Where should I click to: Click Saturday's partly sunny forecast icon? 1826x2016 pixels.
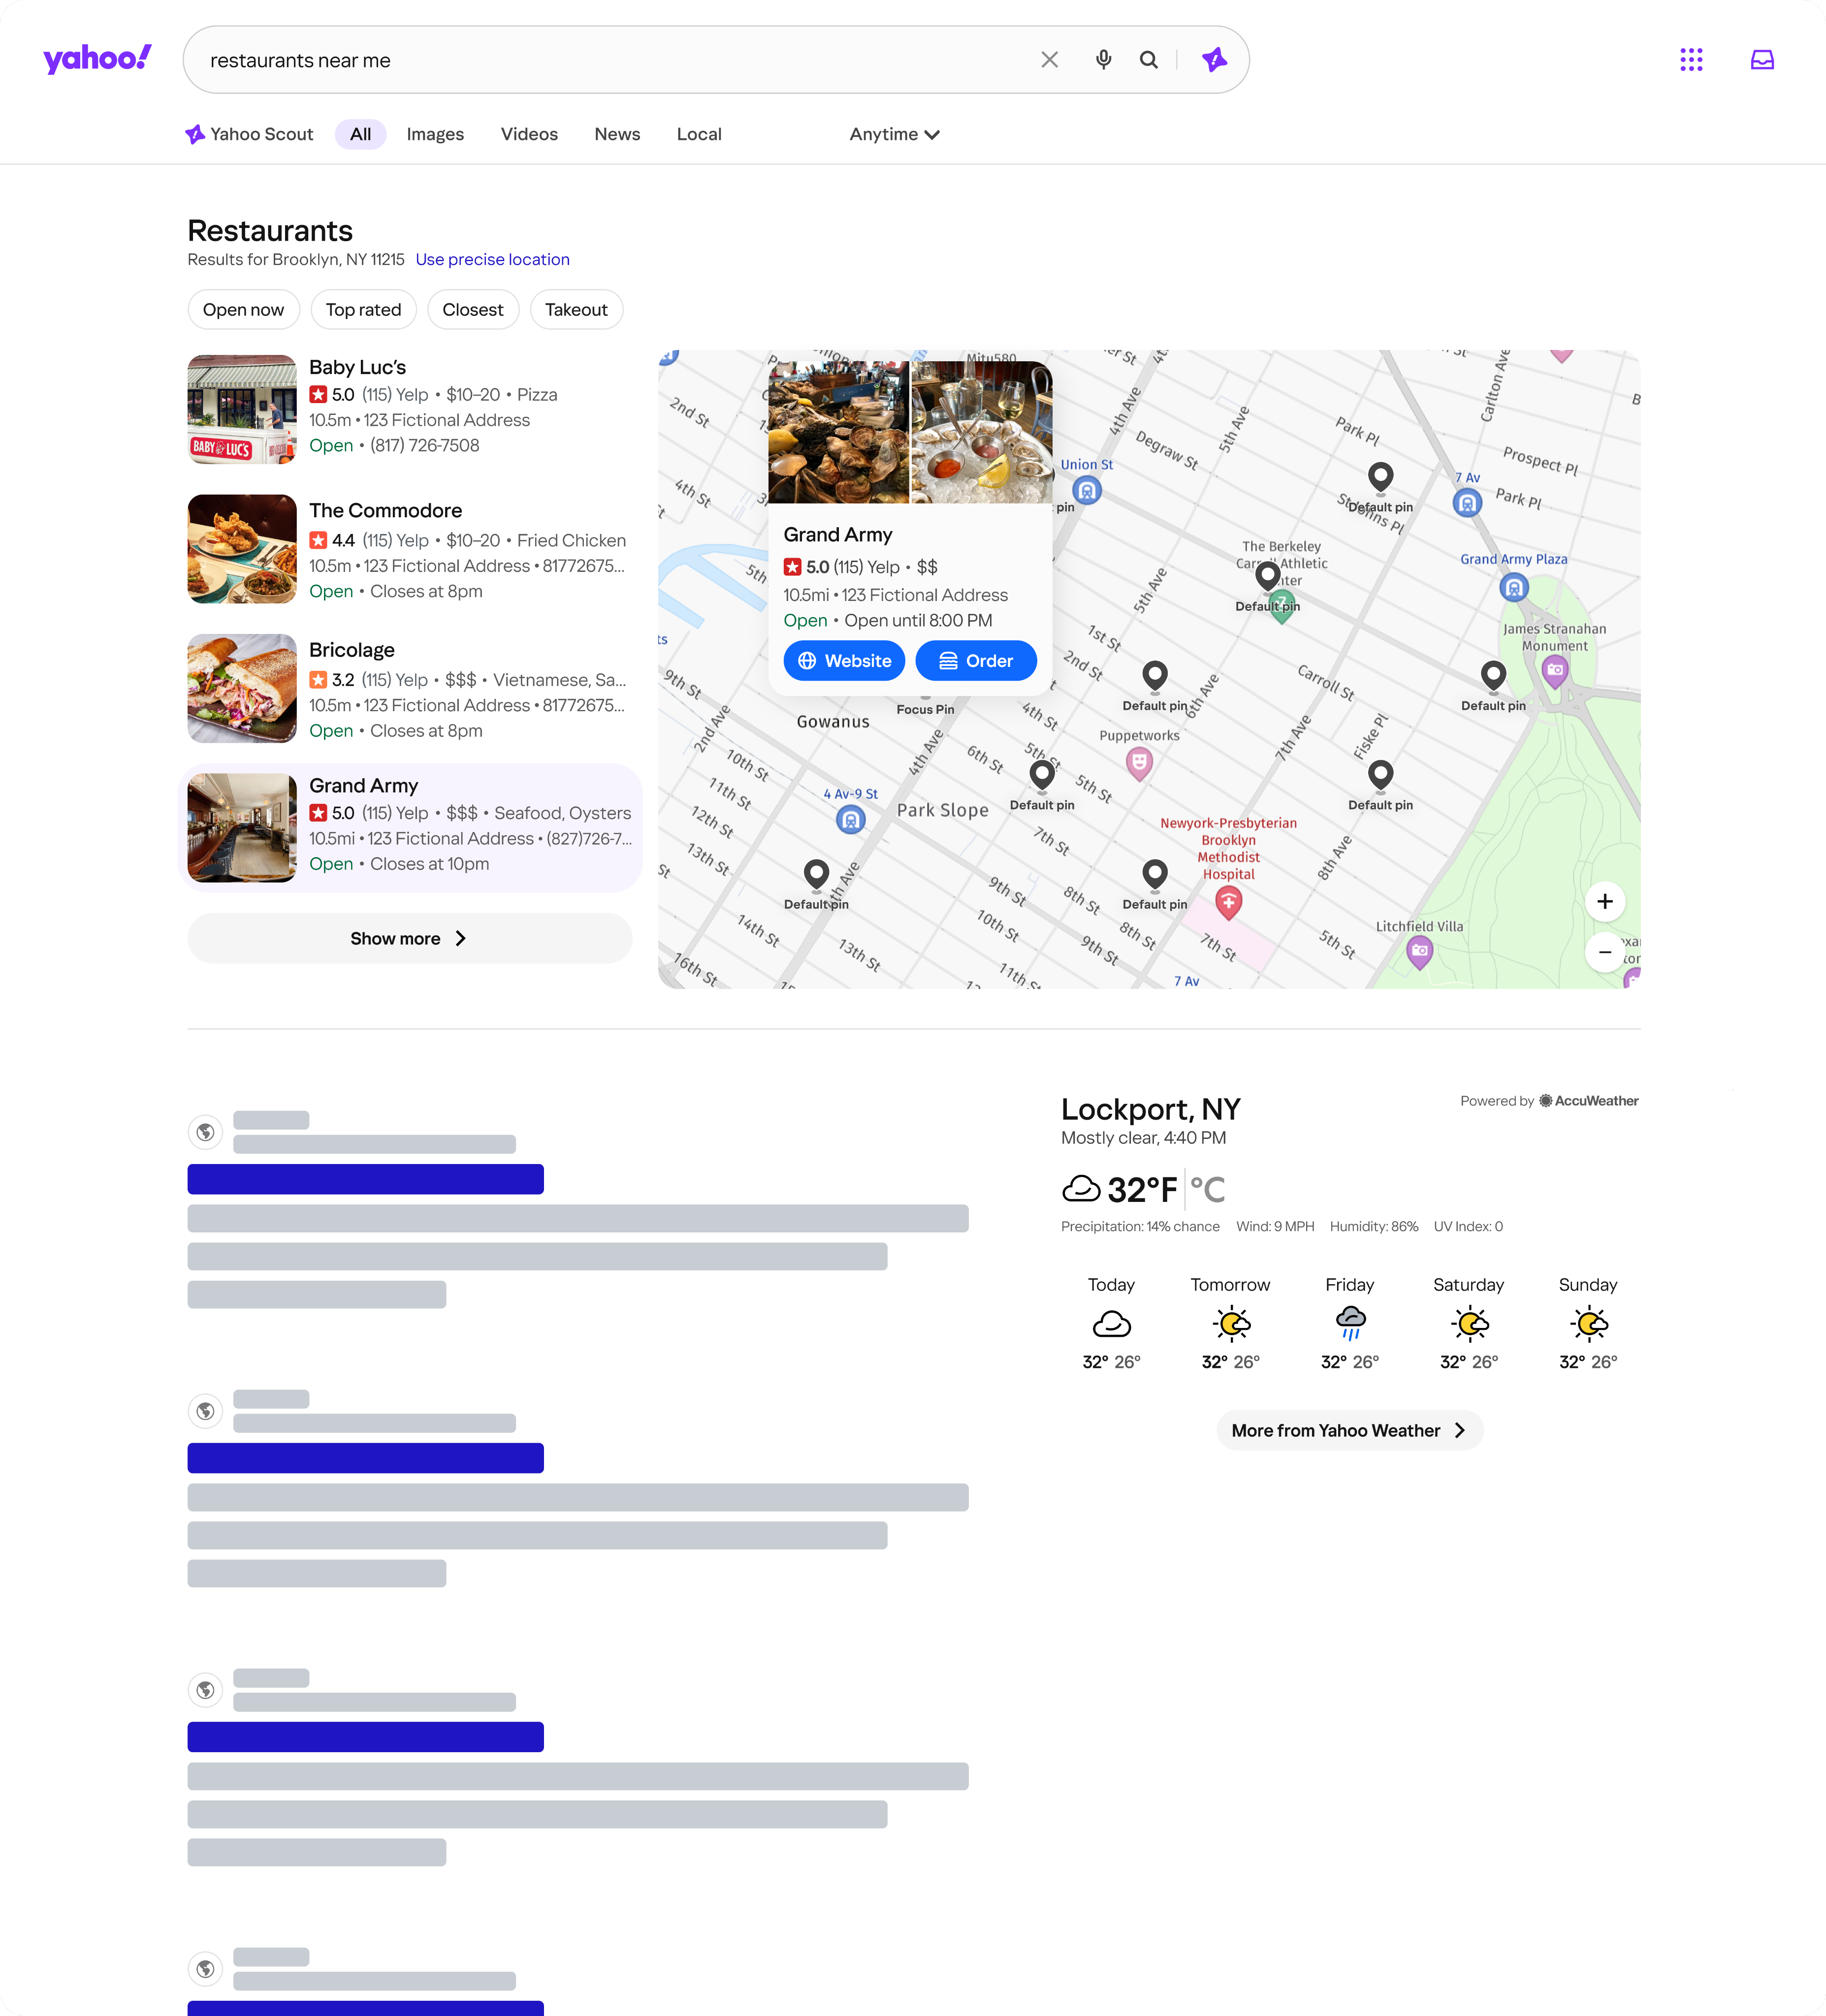(1469, 1324)
